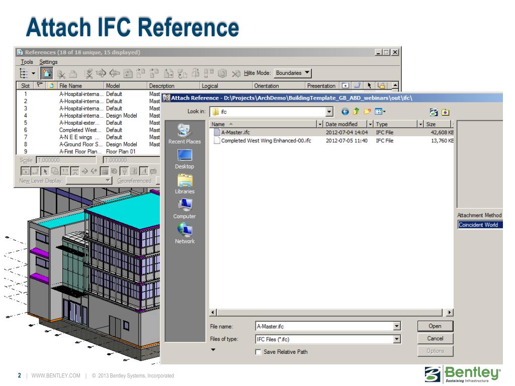Expand the Look in folder dropdown
Screen dimensions: 515x386
[x=329, y=112]
